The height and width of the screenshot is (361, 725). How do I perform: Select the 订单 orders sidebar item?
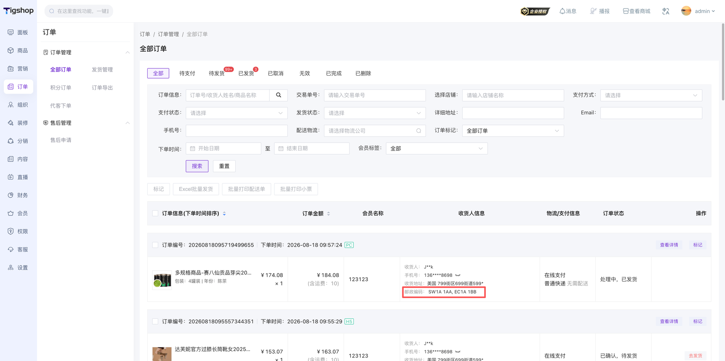(x=18, y=87)
